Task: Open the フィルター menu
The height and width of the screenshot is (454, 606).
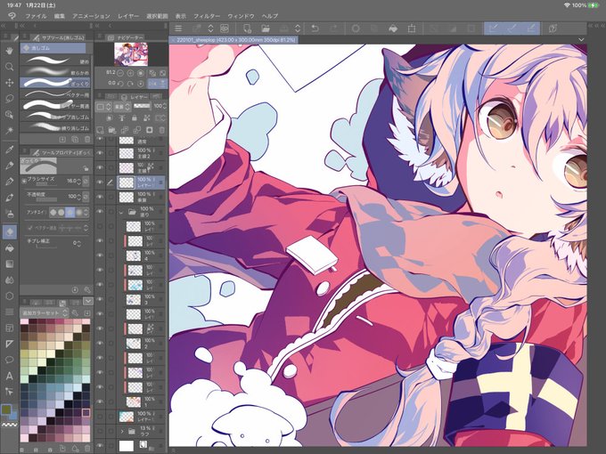Action: point(207,16)
